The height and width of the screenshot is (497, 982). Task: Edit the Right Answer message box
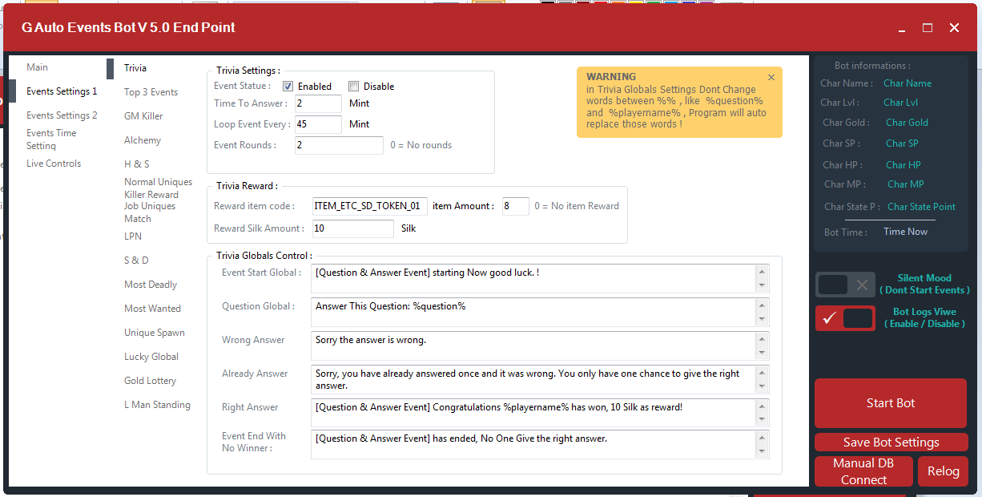(540, 413)
